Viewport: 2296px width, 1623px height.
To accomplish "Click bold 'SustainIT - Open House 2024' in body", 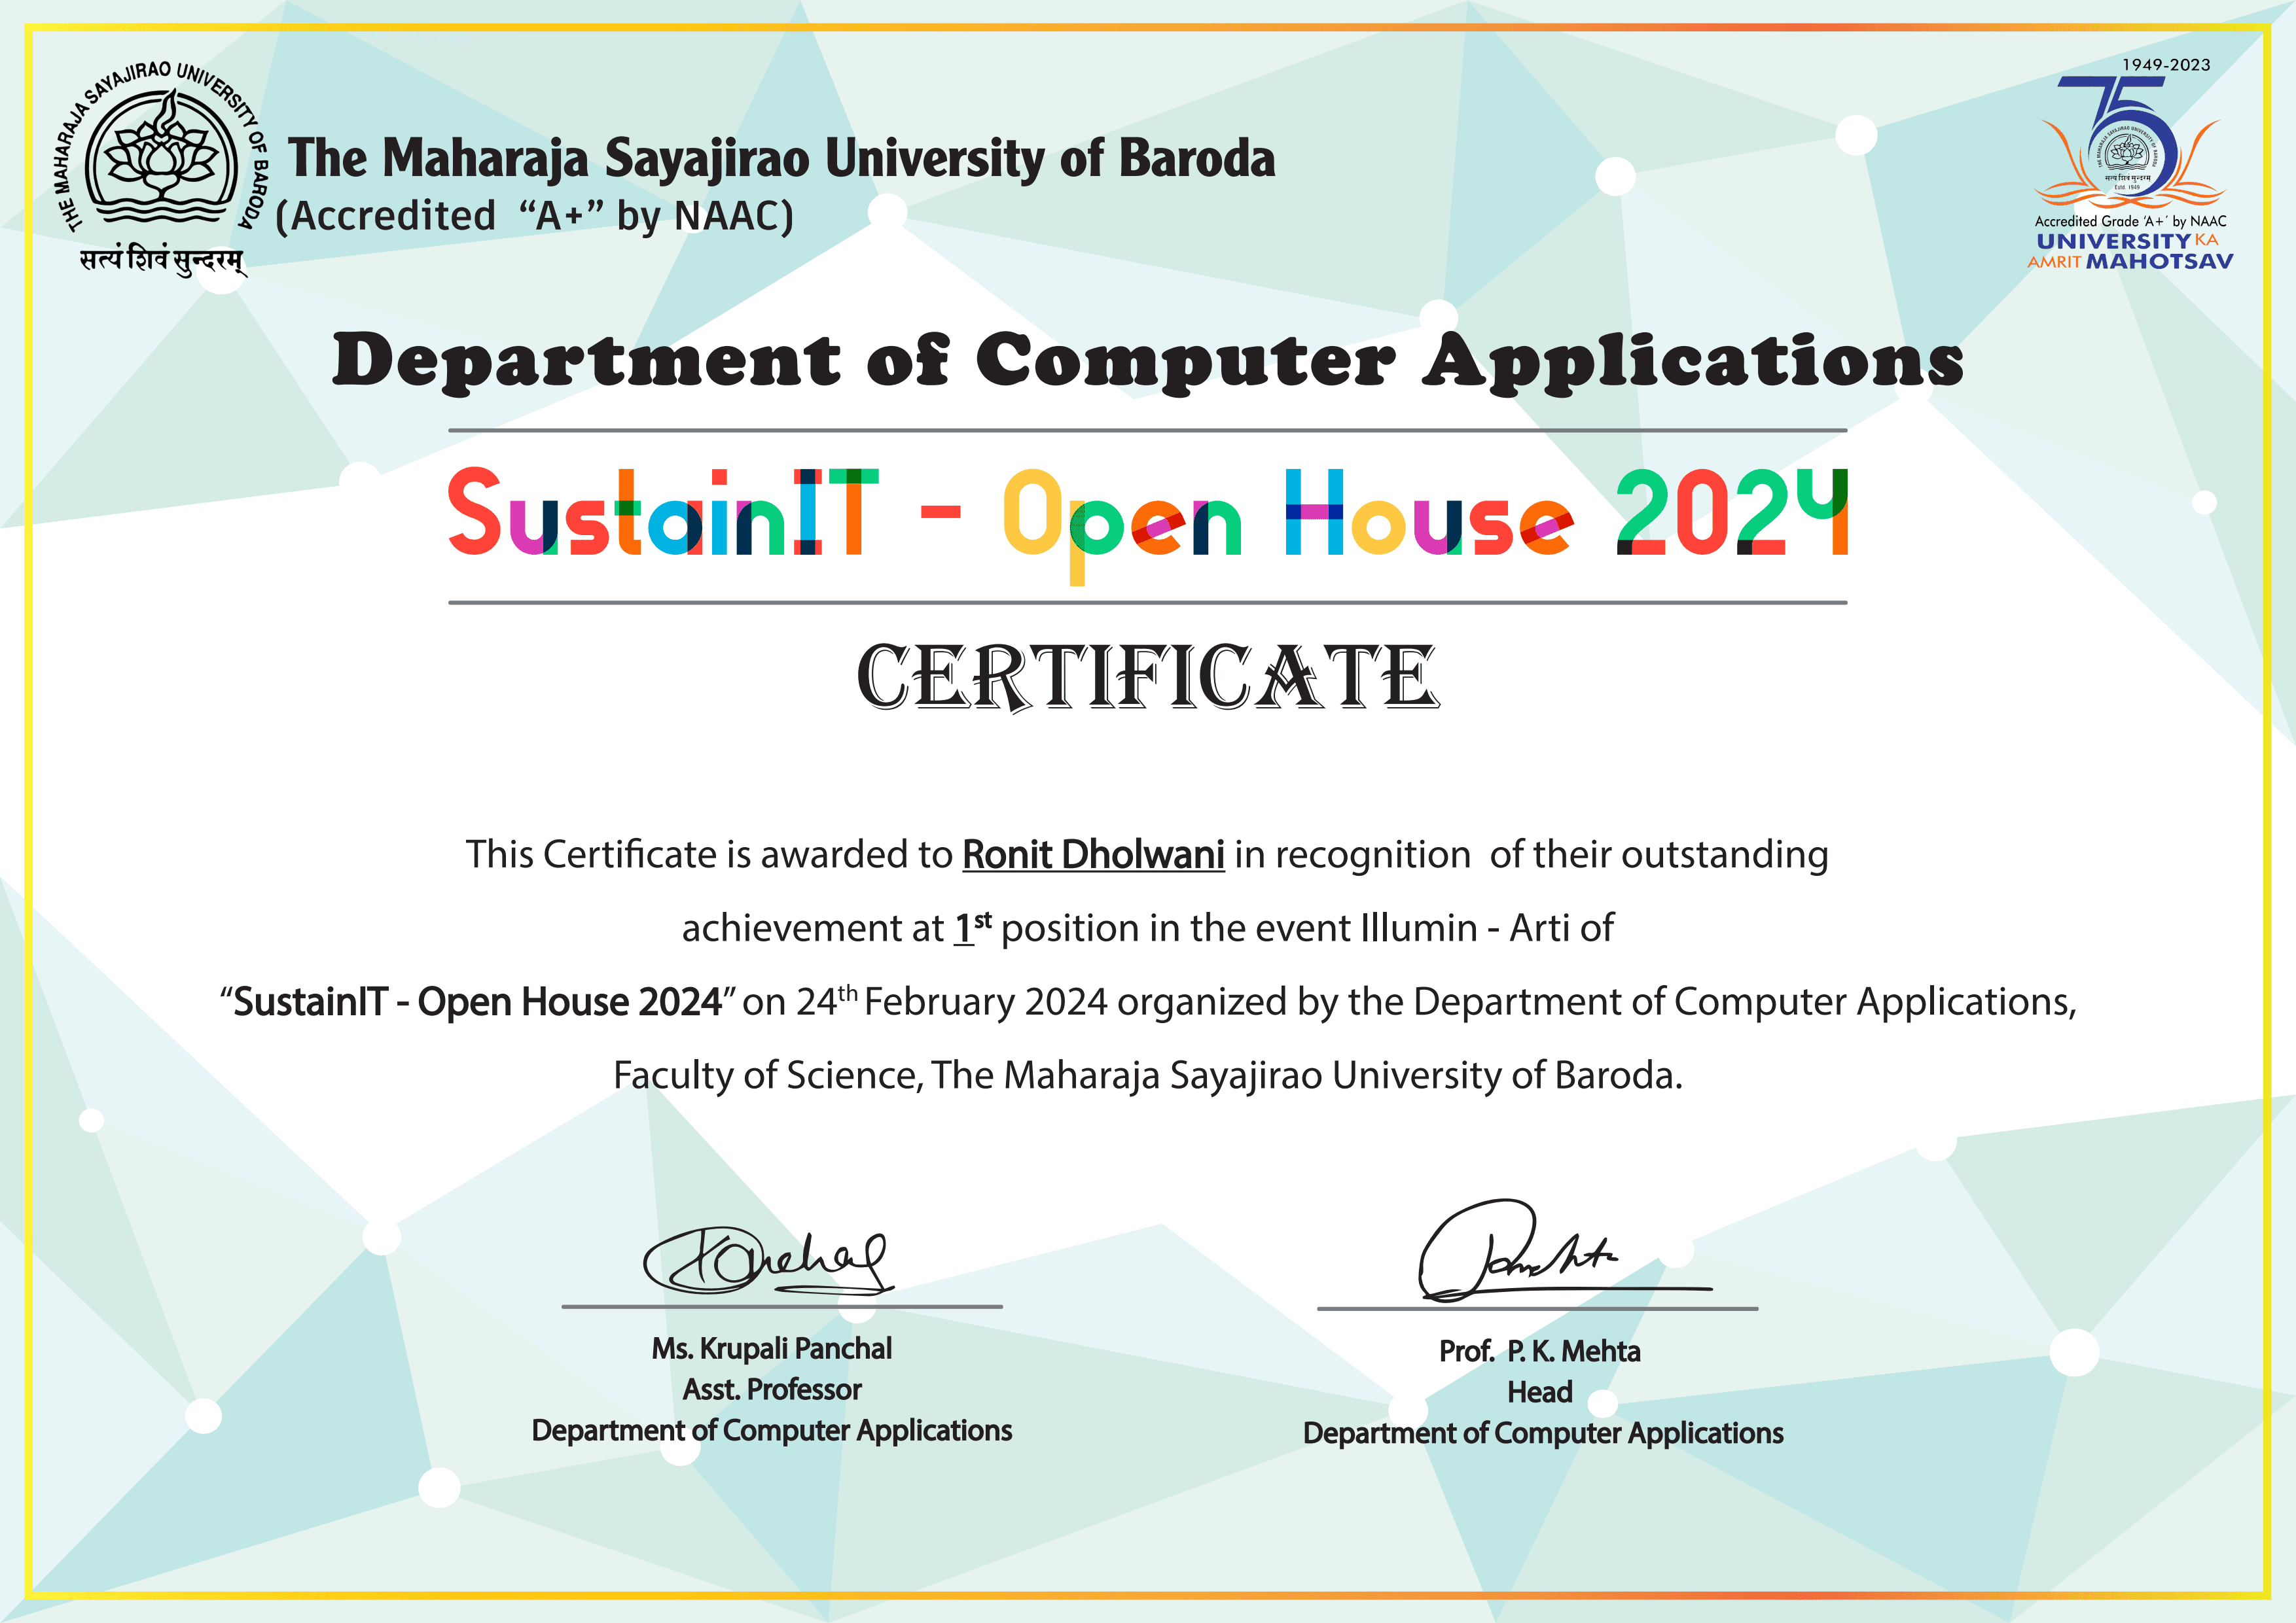I will click(477, 1002).
